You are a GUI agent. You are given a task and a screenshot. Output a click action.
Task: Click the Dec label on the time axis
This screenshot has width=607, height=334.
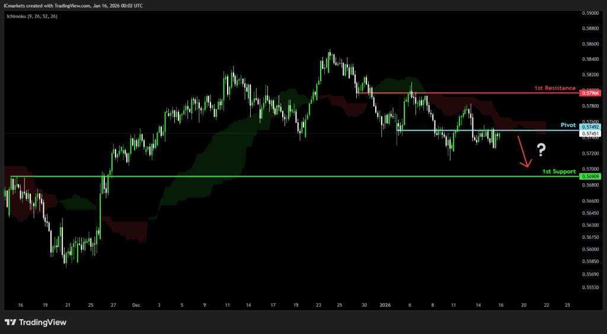[x=137, y=306]
